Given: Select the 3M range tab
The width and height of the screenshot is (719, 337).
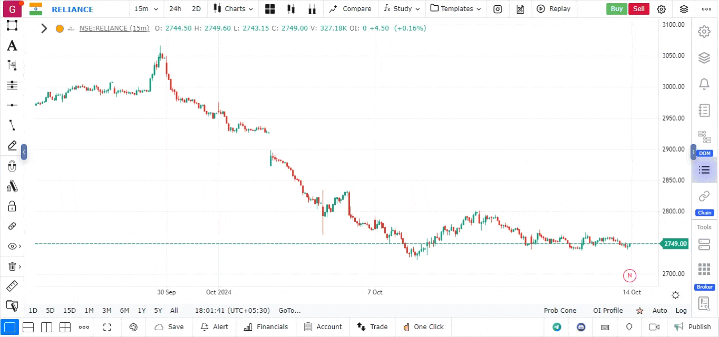Looking at the screenshot, I should coord(106,311).
